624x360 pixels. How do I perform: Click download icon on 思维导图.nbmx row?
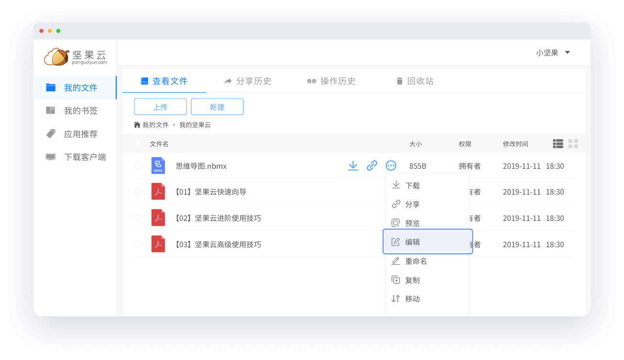(x=353, y=166)
